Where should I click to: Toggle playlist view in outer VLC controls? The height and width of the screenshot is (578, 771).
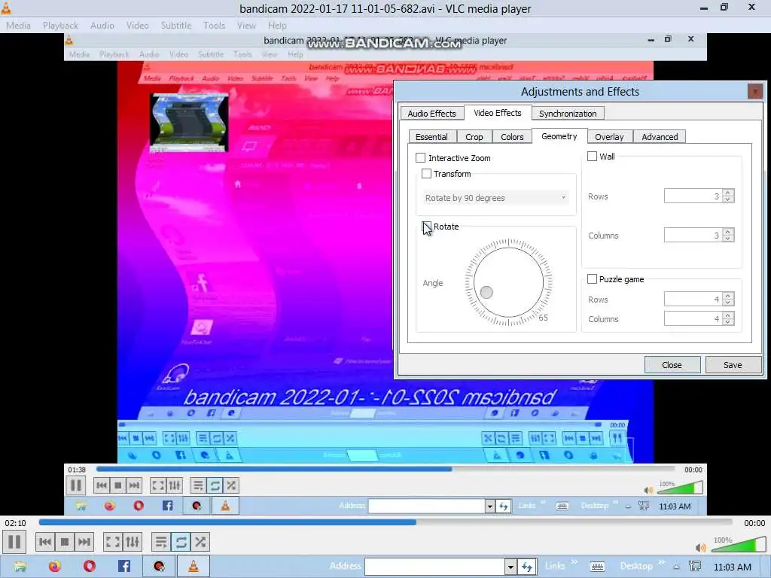pyautogui.click(x=161, y=542)
